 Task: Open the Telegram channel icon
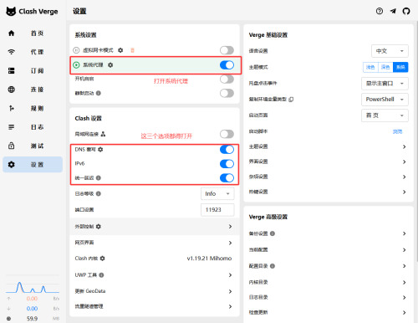393,11
